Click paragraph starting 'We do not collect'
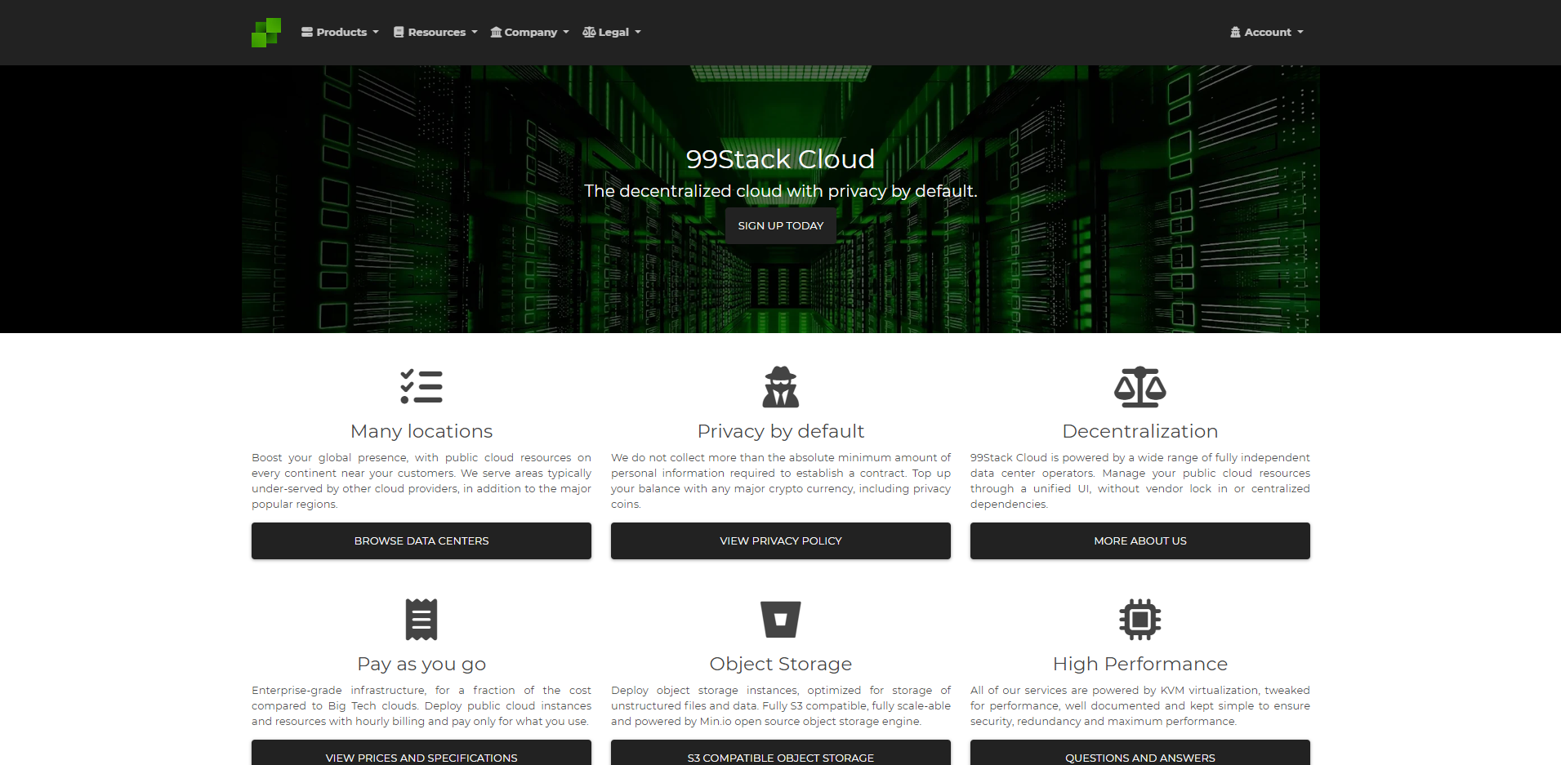 pos(781,481)
